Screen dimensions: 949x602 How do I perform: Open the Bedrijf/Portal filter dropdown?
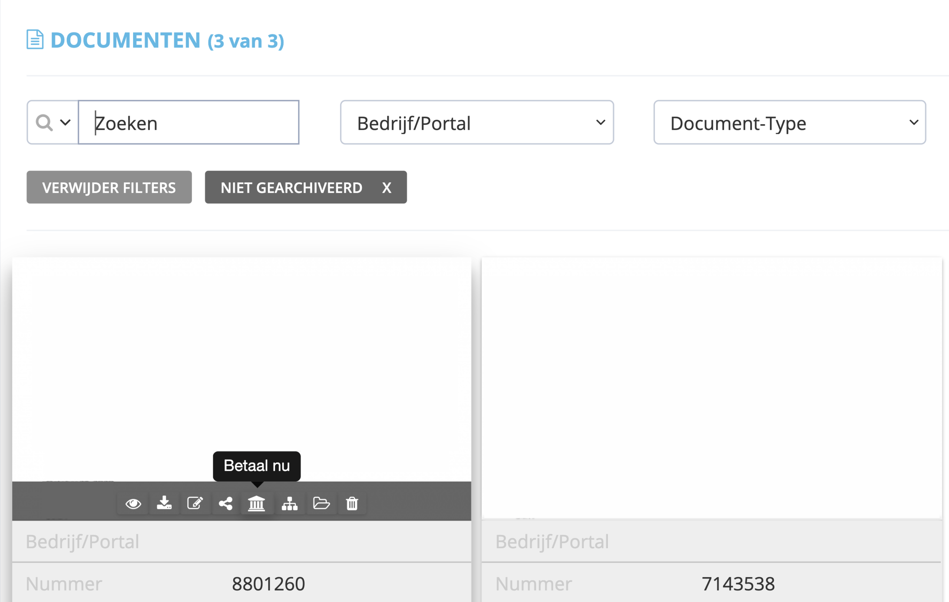477,123
